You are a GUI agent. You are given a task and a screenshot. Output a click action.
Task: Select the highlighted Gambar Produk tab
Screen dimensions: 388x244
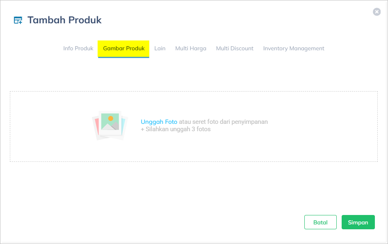point(123,48)
